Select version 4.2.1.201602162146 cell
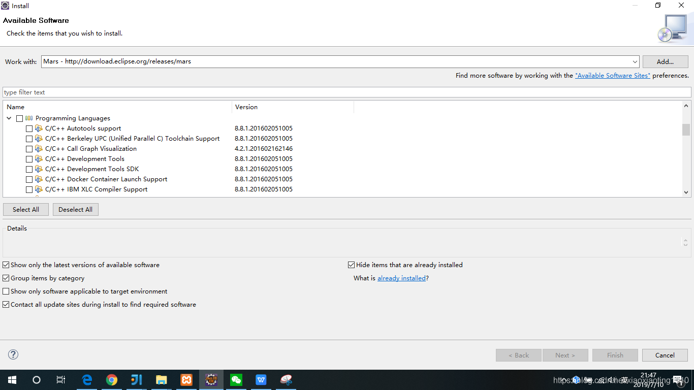This screenshot has height=390, width=694. tap(264, 149)
